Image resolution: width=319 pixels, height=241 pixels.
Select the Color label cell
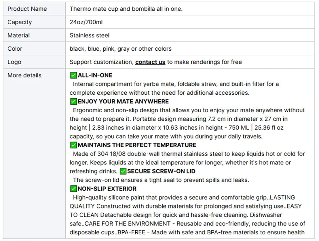[34, 48]
